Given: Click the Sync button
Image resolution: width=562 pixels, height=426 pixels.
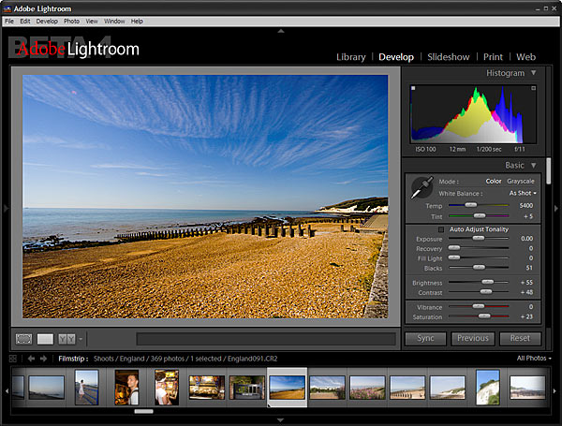Looking at the screenshot, I should click(x=425, y=339).
